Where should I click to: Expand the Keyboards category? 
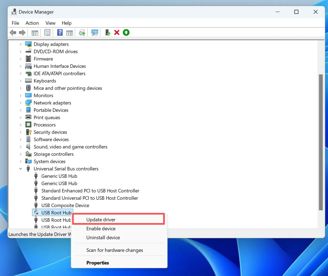(21, 81)
